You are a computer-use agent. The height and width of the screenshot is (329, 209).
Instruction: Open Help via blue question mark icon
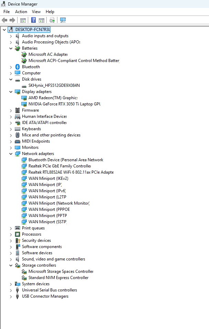click(x=33, y=20)
